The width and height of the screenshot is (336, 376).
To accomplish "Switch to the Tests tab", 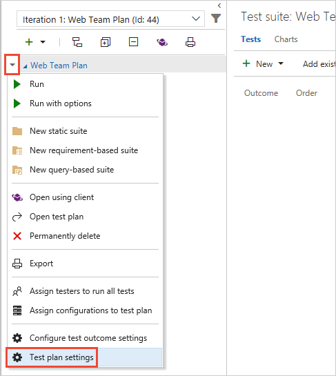I will [250, 39].
